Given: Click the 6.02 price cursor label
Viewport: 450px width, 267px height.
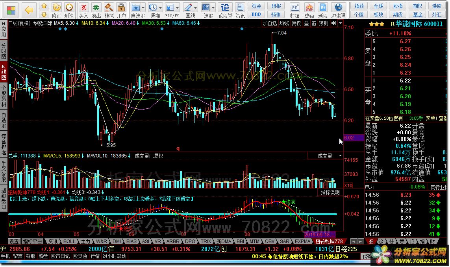Looking at the screenshot, I should 354,138.
